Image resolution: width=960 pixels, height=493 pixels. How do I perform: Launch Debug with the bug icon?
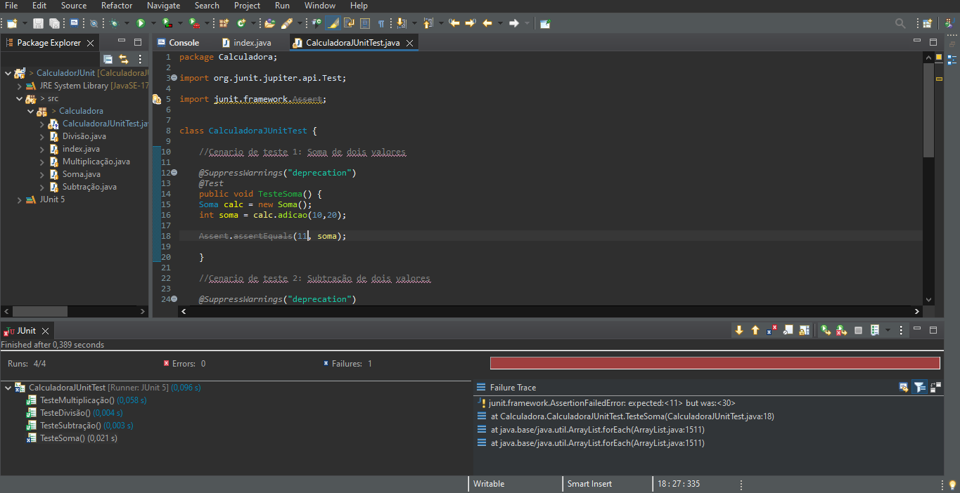tap(114, 23)
